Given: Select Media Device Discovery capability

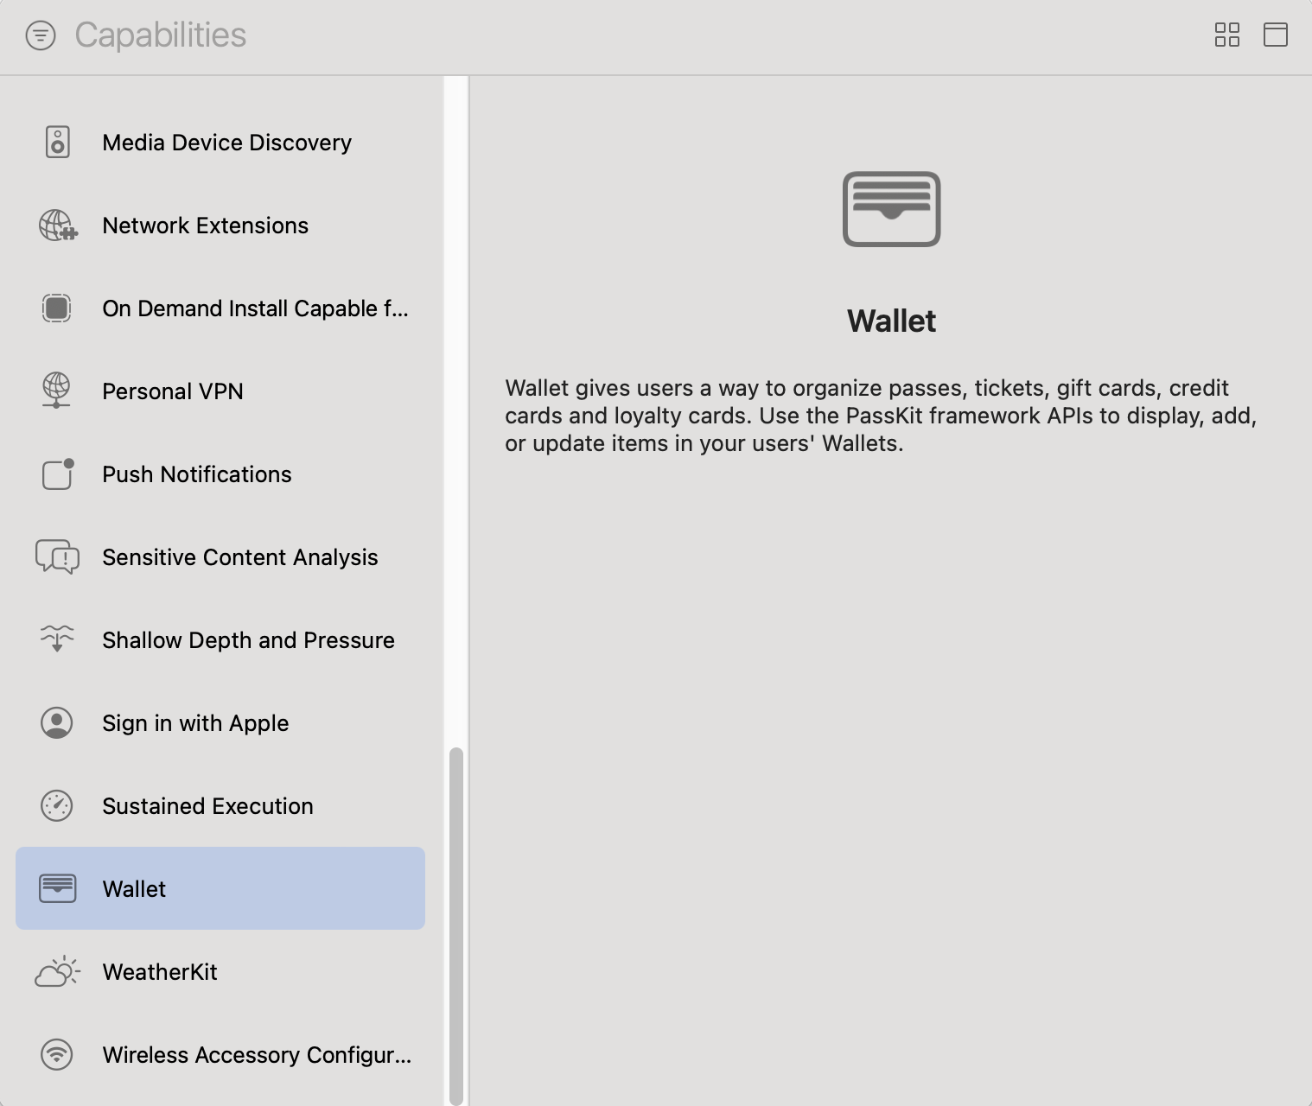Looking at the screenshot, I should coord(220,143).
